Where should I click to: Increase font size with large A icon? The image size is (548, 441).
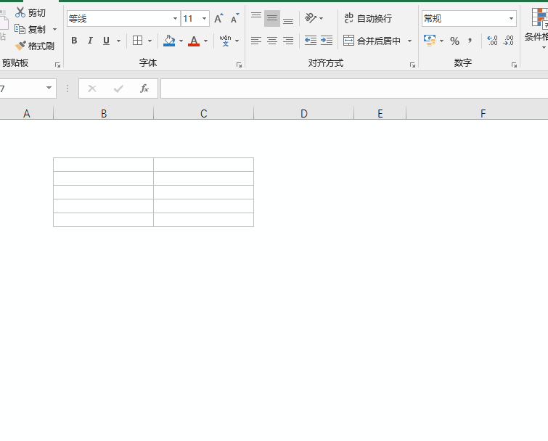tap(218, 19)
